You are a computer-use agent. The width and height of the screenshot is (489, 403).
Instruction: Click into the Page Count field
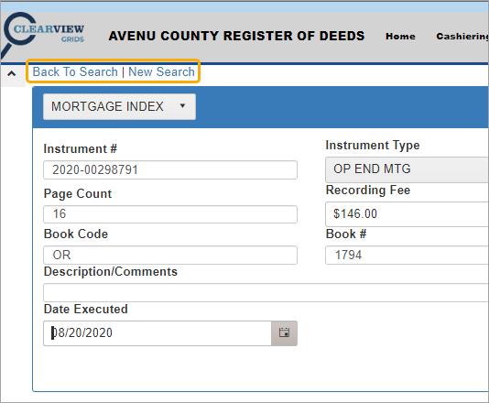click(170, 214)
